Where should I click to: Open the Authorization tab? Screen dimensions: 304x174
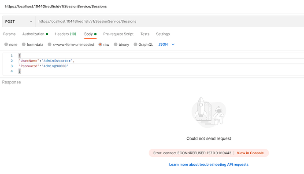pos(35,34)
